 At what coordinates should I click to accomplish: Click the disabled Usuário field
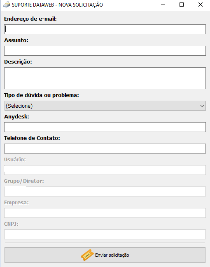[105, 170]
